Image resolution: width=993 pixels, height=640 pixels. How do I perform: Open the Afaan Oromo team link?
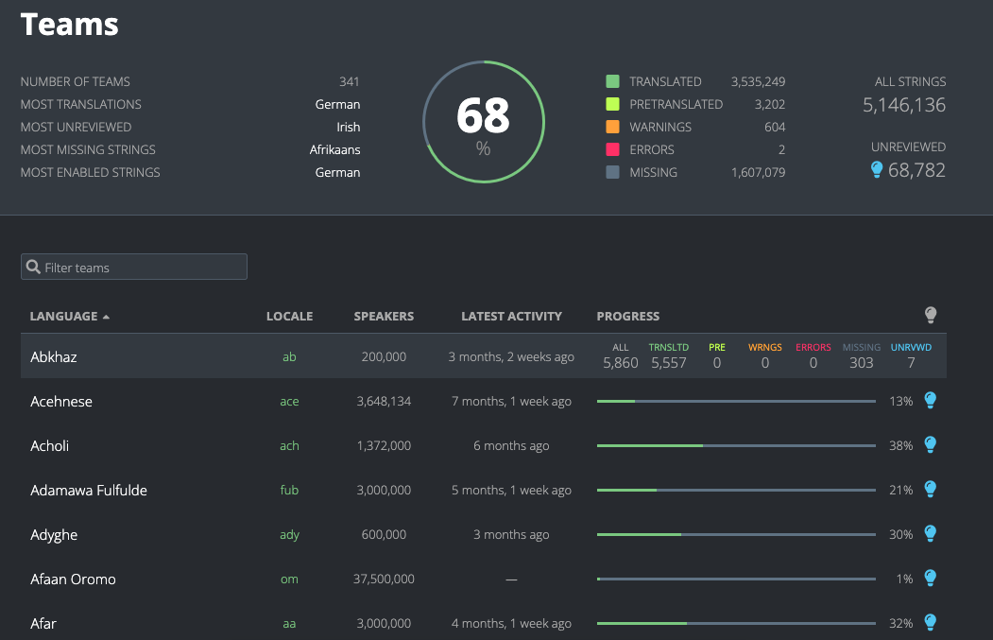tap(73, 579)
